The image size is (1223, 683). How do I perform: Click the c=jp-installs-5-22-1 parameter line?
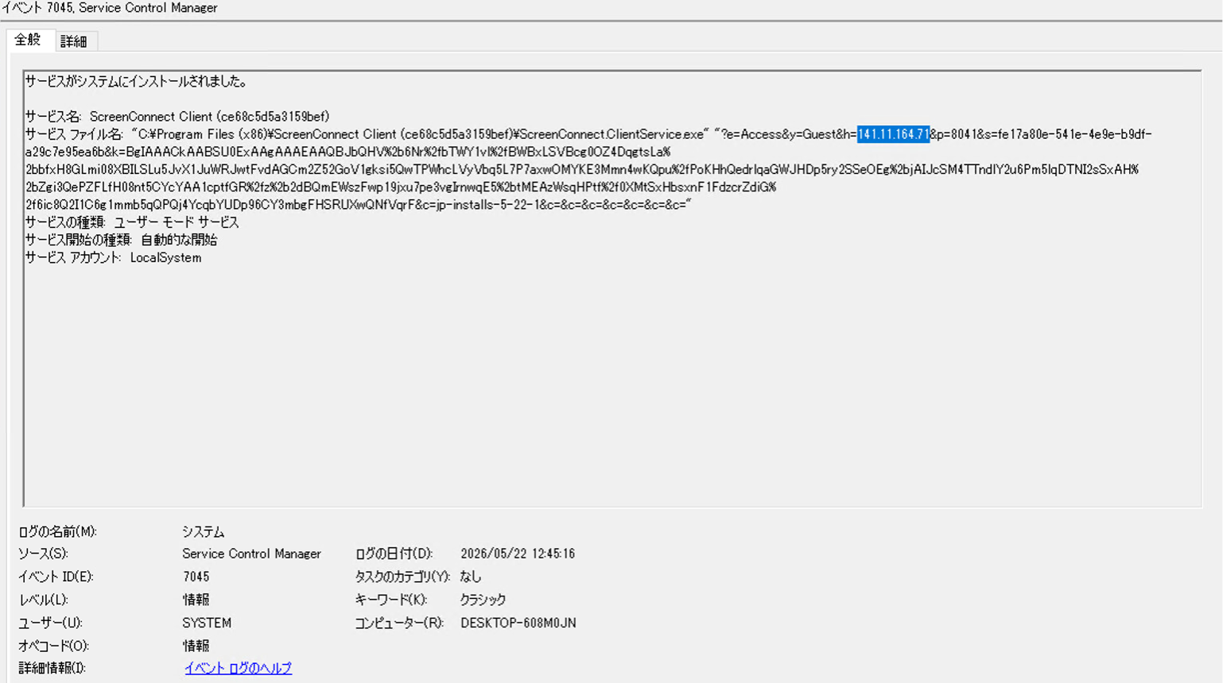358,205
